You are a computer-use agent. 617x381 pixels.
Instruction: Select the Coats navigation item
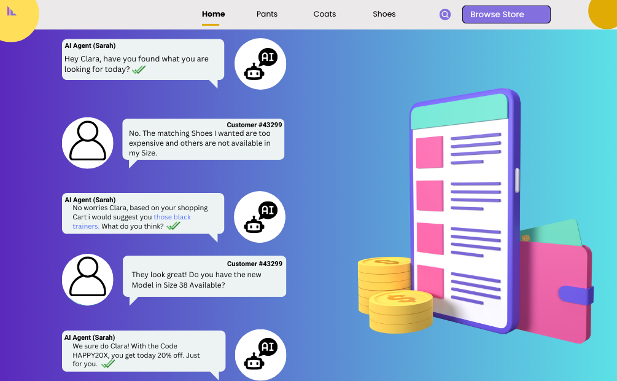coord(325,14)
